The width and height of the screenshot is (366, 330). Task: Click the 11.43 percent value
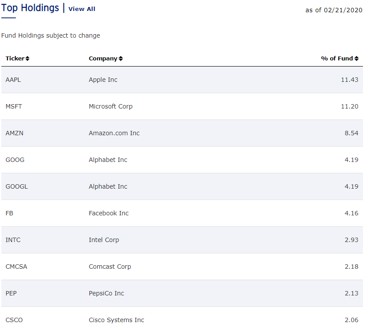pyautogui.click(x=349, y=80)
